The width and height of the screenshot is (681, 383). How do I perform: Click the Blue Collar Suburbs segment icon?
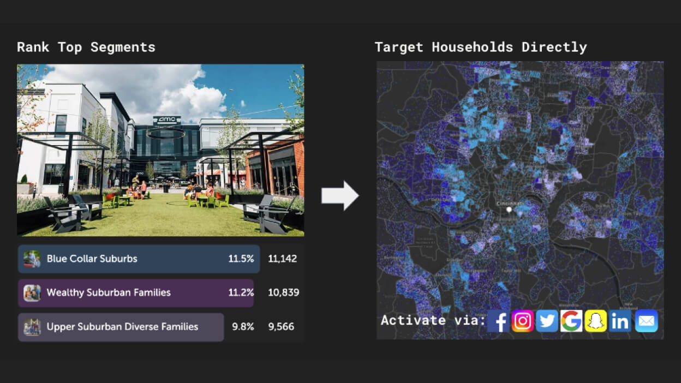31,258
